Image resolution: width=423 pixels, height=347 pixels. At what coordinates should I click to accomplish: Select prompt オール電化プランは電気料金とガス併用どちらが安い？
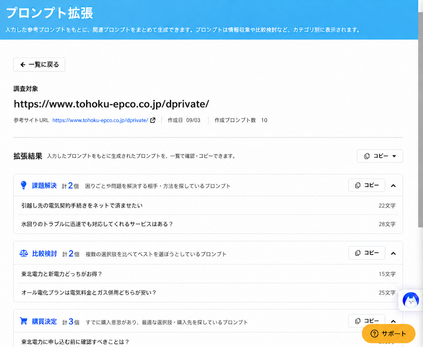[x=208, y=293]
